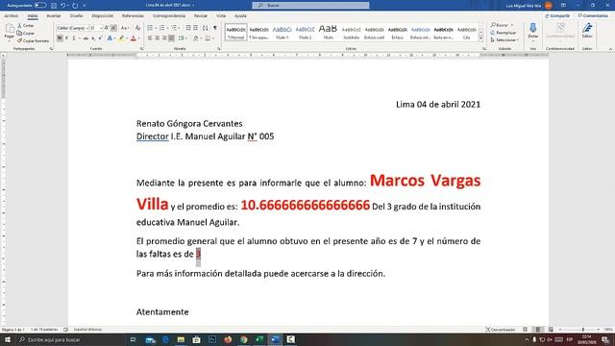This screenshot has height=346, width=615.
Task: Select the Normal style
Action: [x=235, y=32]
